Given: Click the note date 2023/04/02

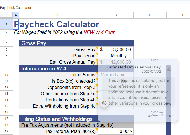Looking at the screenshot, I should (x=151, y=72).
